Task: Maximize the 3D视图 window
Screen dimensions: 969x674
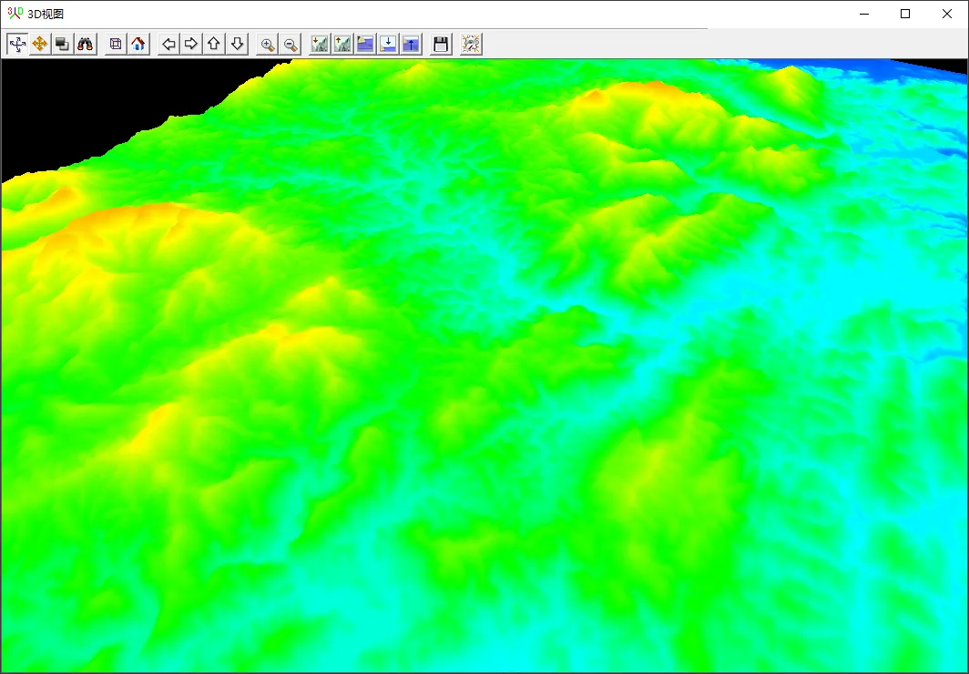Action: [x=905, y=14]
